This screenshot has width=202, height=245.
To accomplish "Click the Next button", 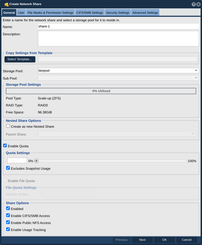I will [142, 240].
